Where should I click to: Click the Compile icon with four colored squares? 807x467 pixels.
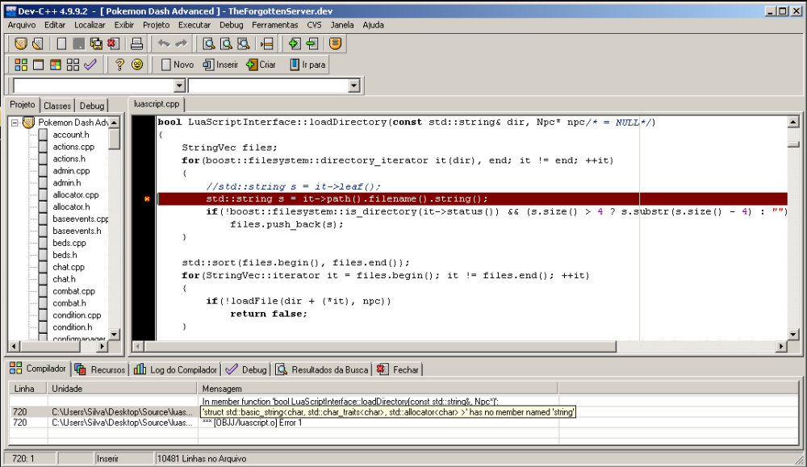click(21, 65)
